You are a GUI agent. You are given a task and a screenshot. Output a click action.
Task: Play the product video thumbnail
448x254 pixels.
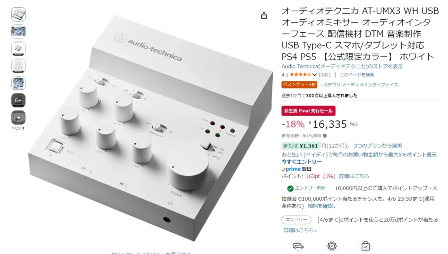pos(18,118)
